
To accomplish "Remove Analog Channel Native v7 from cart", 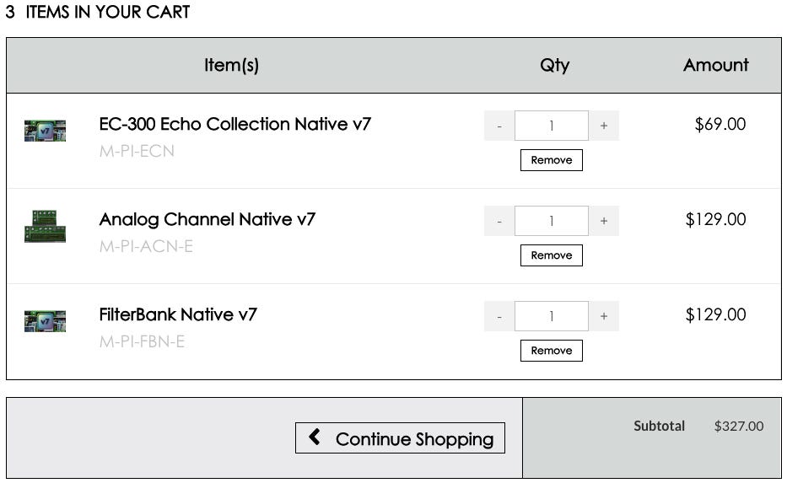I will 551,255.
